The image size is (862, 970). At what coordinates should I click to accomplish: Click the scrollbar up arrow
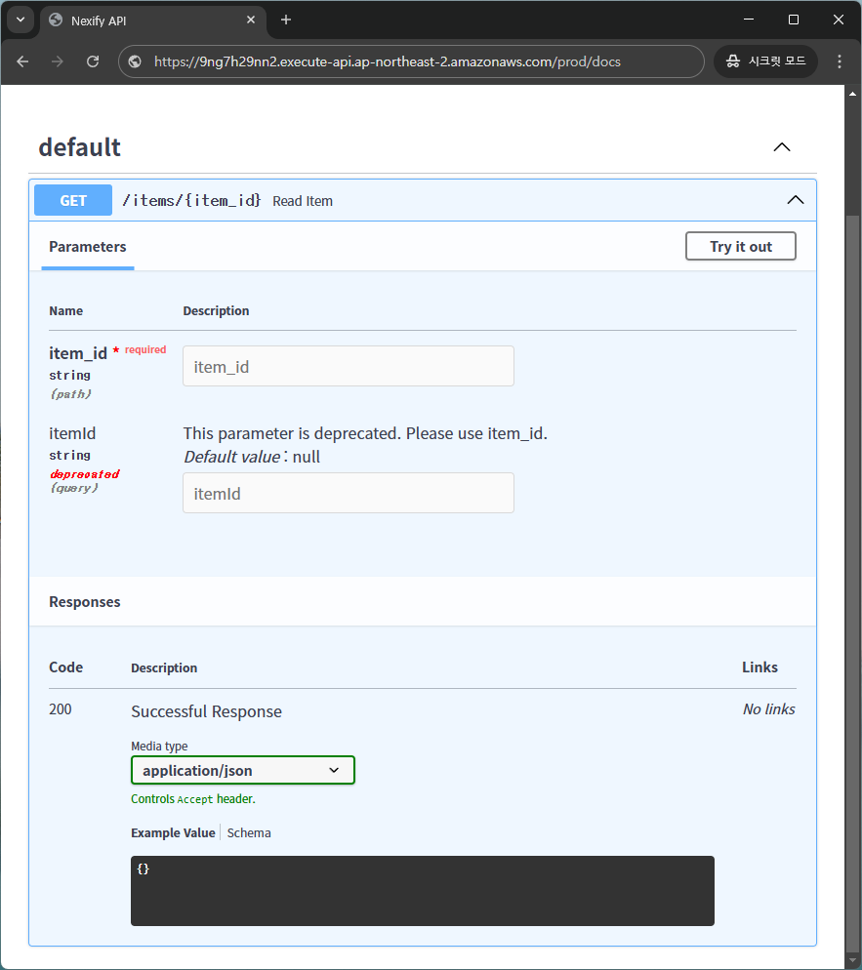(852, 94)
